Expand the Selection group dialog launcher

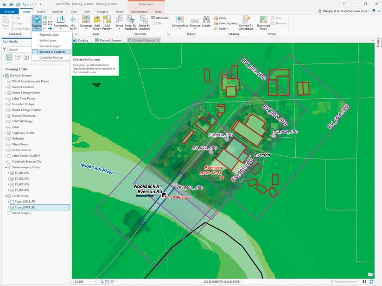168,34
